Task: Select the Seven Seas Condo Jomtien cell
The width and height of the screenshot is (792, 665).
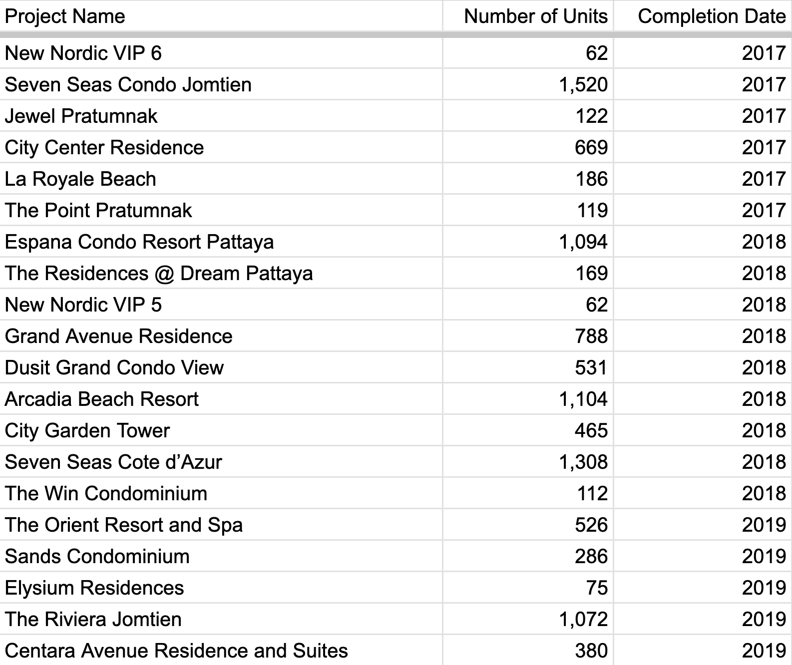Action: pyautogui.click(x=221, y=84)
